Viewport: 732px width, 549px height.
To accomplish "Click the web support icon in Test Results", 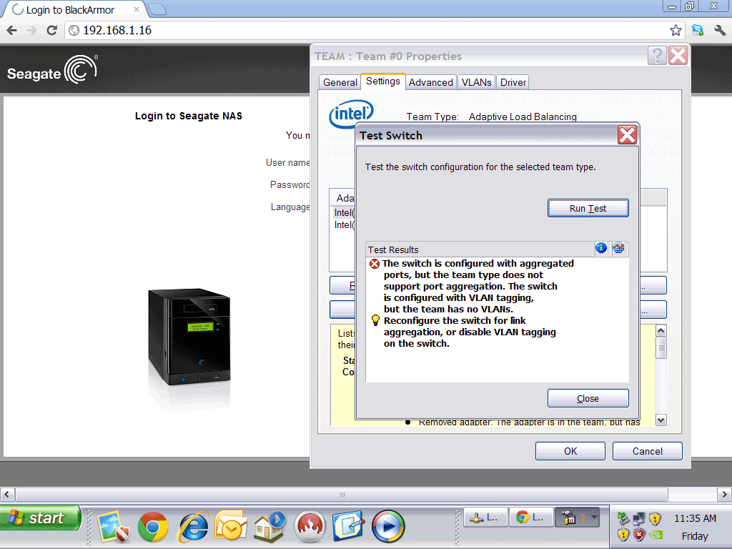I will (618, 248).
